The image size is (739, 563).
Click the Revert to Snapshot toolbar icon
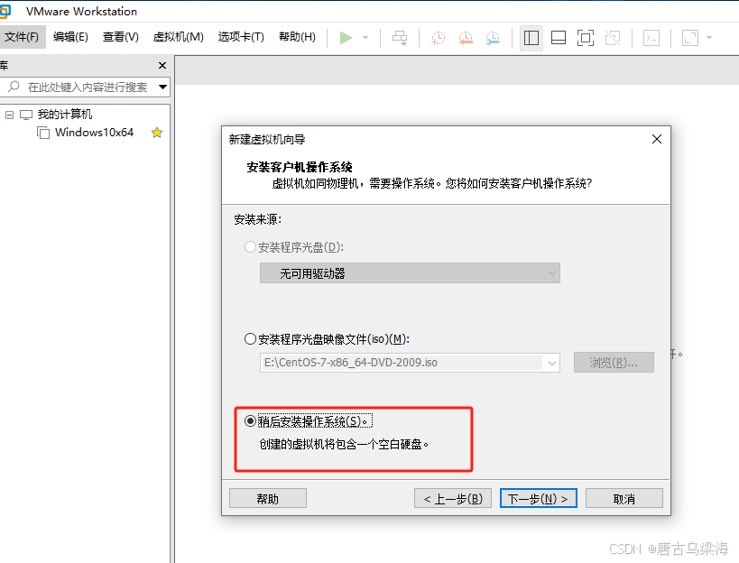coord(466,38)
